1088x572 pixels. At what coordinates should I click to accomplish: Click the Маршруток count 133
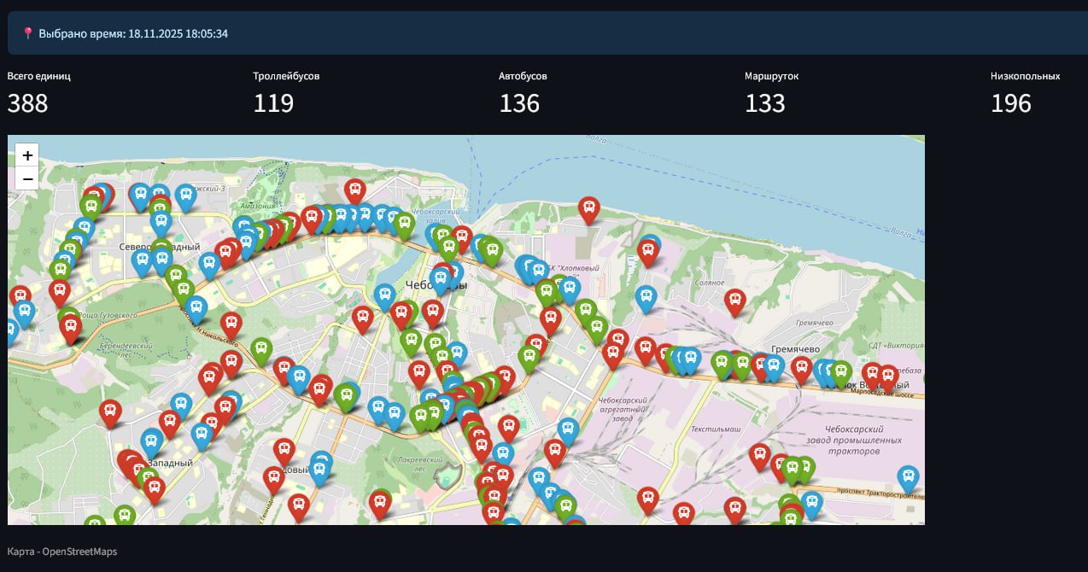[765, 103]
